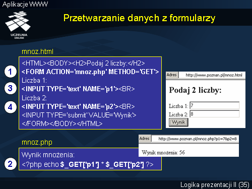Click the 'Adres' label of the mnoz.html browser
Screen dimensions: 252x189
coord(172,75)
